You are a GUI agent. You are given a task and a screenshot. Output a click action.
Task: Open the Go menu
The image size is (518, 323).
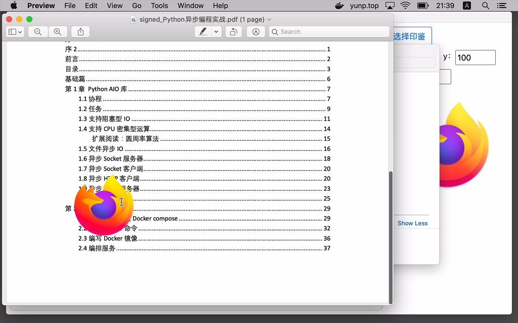click(x=137, y=6)
